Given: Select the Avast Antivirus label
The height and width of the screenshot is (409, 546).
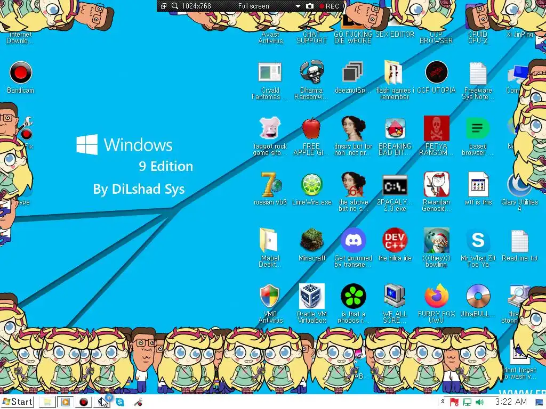Looking at the screenshot, I should (x=270, y=38).
